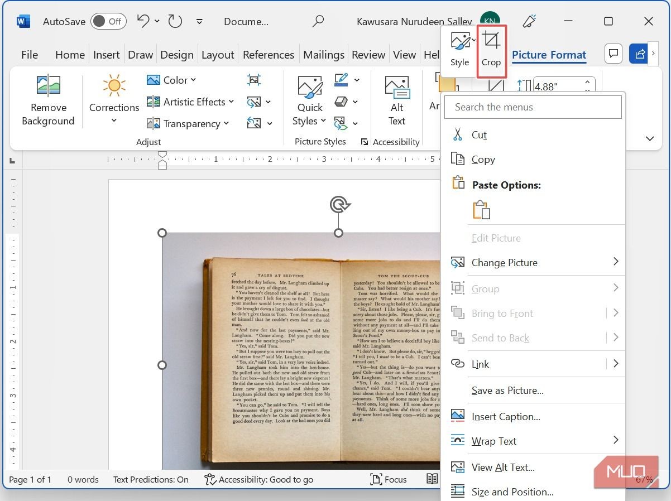Check Accessibility: Good to go status
671x501 pixels.
tap(259, 479)
